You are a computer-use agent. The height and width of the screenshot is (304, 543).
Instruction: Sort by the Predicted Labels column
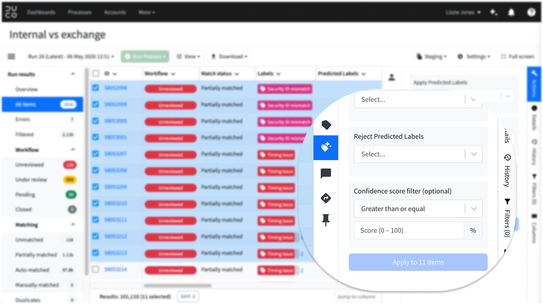pos(342,74)
